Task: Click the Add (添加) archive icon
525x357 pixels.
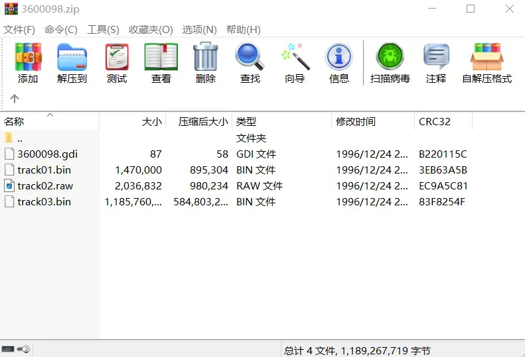Action: (28, 63)
